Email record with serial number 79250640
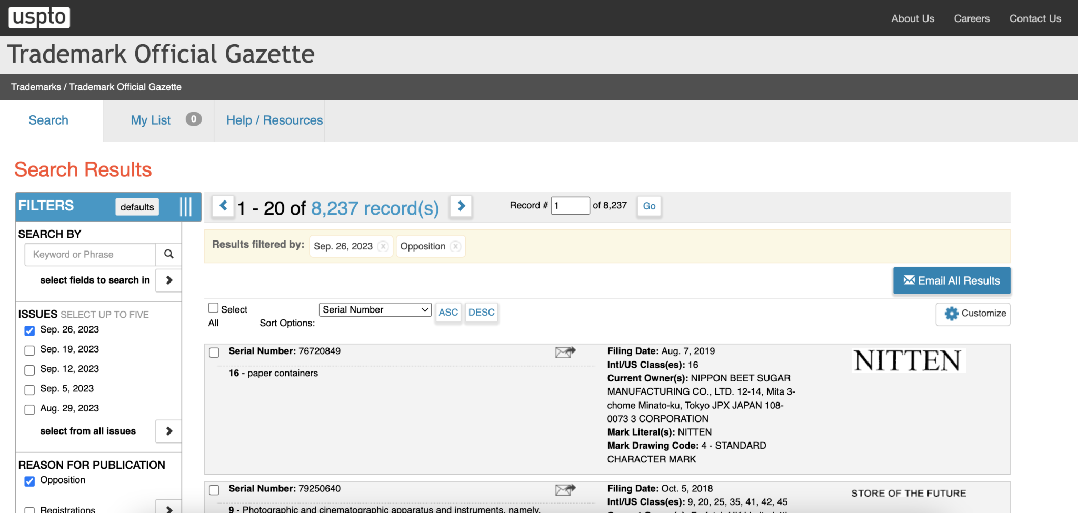1078x513 pixels. pyautogui.click(x=565, y=490)
